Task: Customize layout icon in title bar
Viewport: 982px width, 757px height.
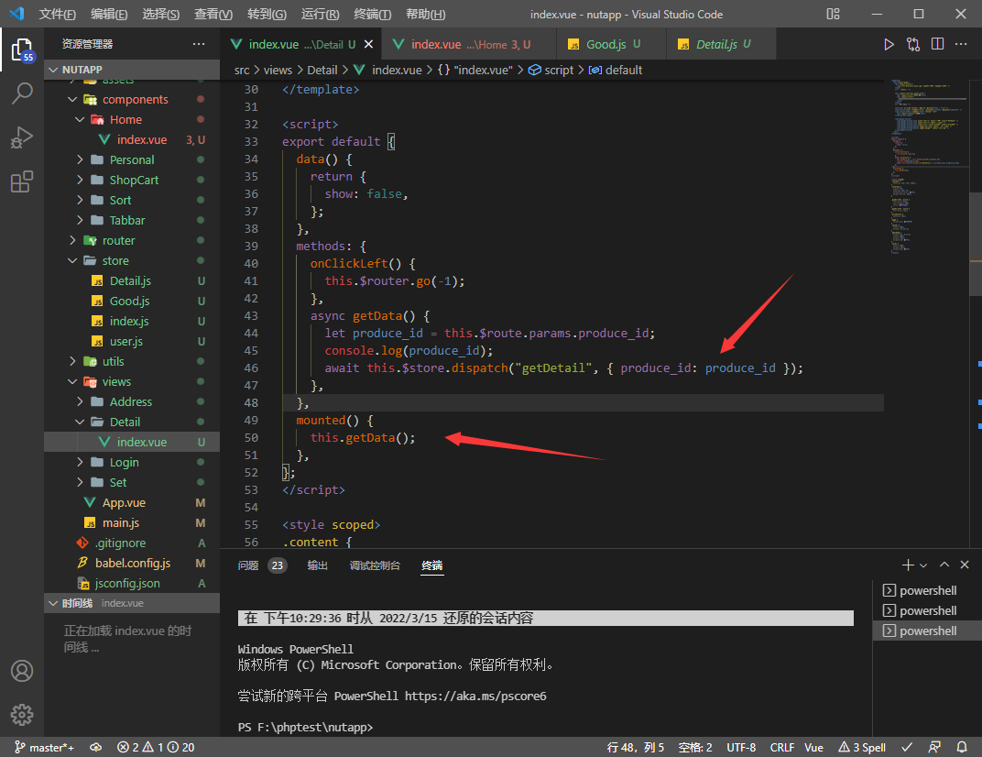Action: (x=833, y=14)
